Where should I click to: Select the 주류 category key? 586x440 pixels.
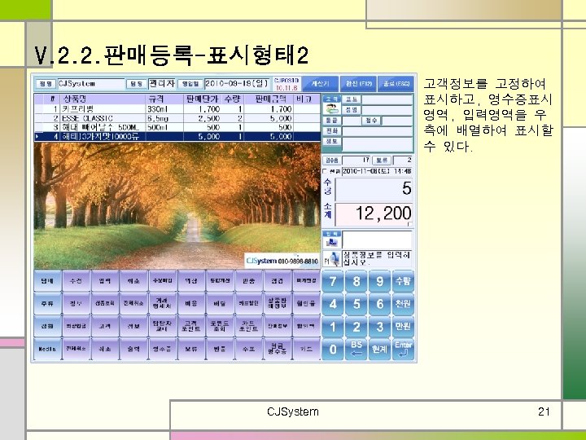tap(47, 303)
